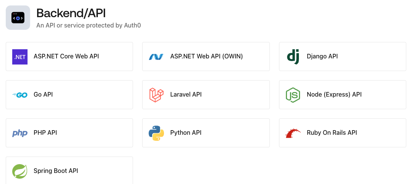This screenshot has height=184, width=417.
Task: Select the ASP.NET Web API (OWIN) card
Action: (206, 56)
